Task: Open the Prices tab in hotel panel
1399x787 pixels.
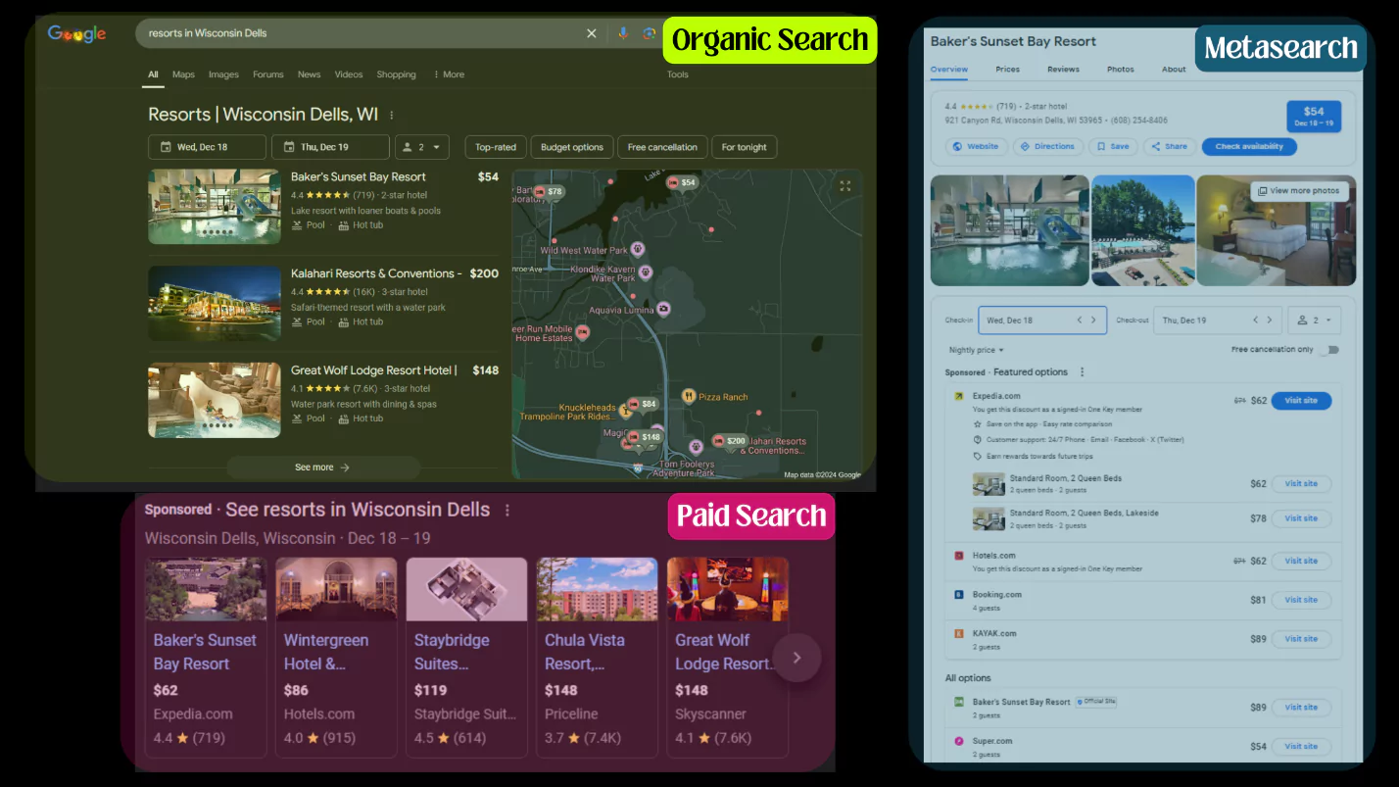Action: (1007, 70)
